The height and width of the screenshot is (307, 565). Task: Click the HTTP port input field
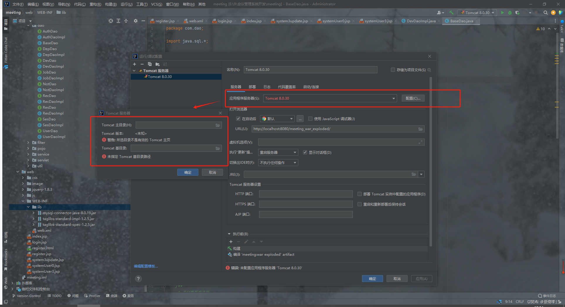point(306,194)
